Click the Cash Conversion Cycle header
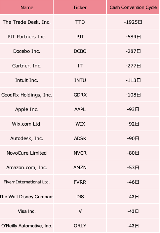This screenshot has width=160, height=233. (133, 7)
